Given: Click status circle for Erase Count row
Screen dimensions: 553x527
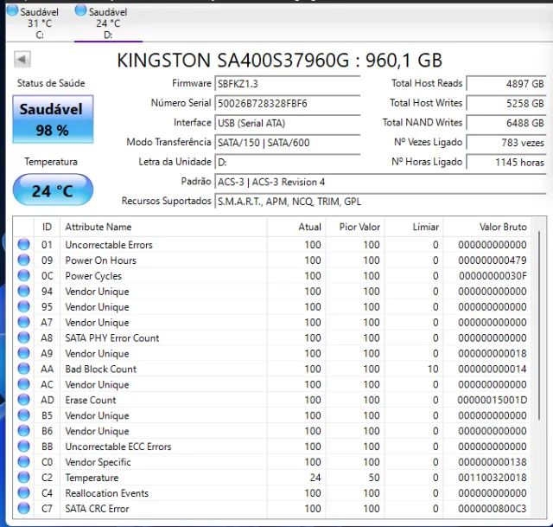Looking at the screenshot, I should [x=23, y=400].
